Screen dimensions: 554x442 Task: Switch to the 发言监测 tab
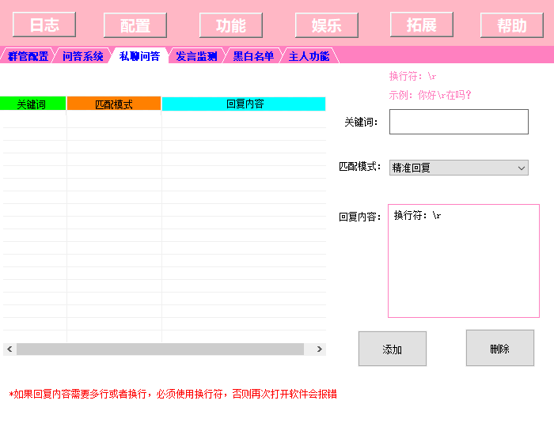196,56
